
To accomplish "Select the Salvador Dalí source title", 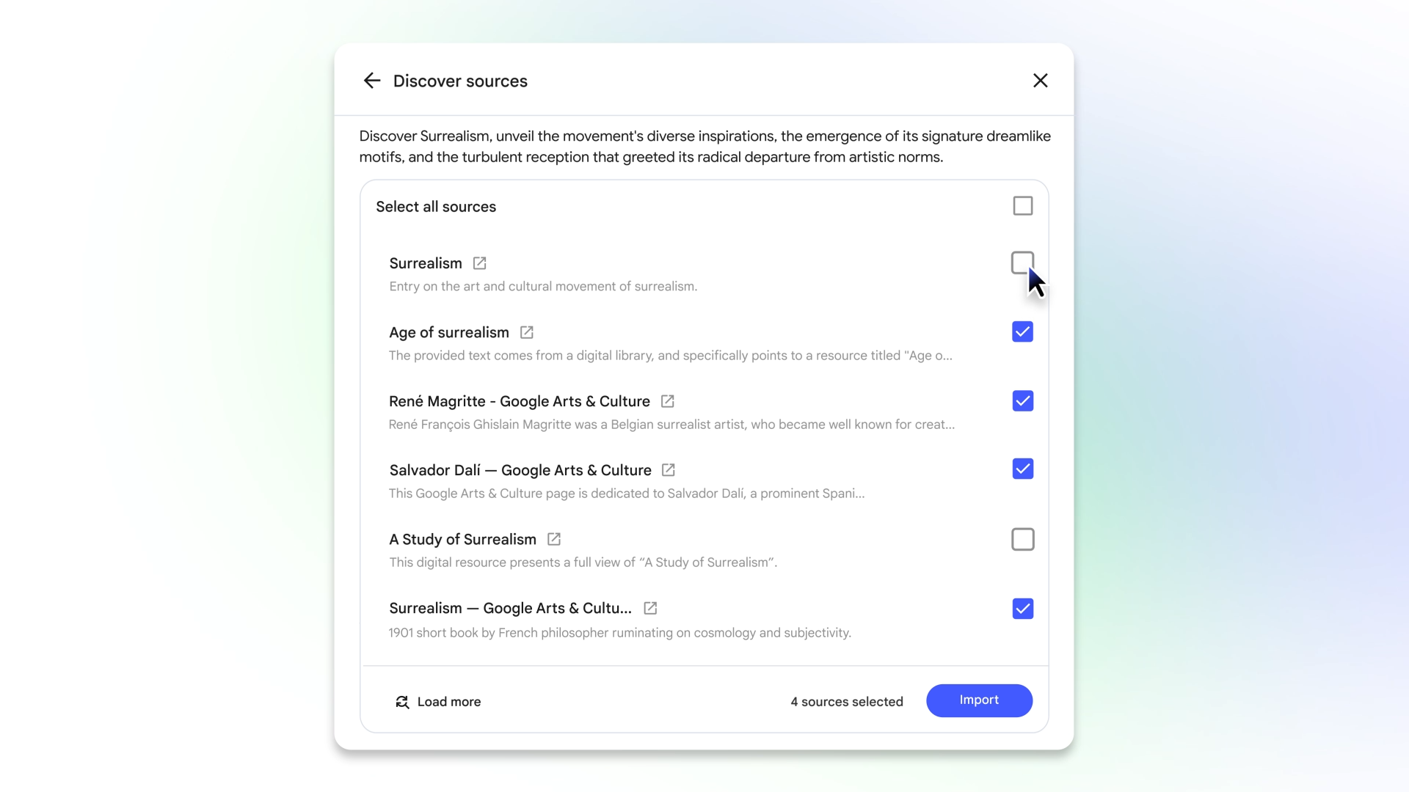I will (520, 470).
